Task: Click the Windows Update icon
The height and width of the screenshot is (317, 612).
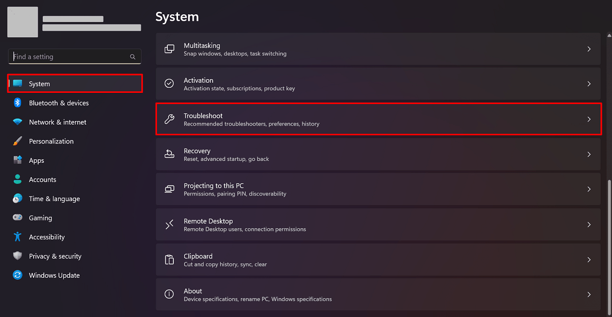Action: [x=17, y=275]
